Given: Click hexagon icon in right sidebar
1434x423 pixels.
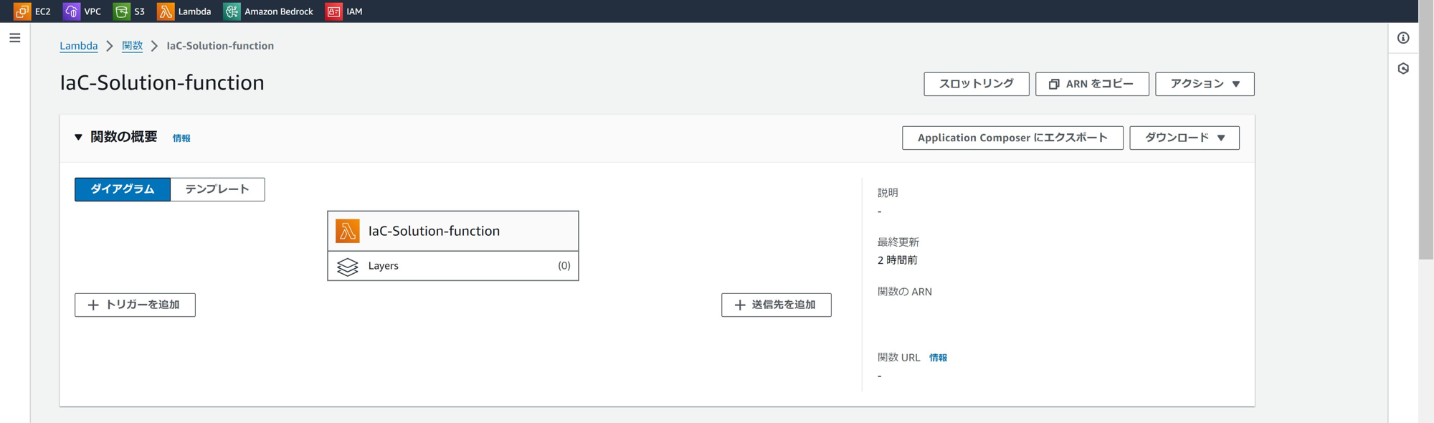Looking at the screenshot, I should pyautogui.click(x=1403, y=69).
